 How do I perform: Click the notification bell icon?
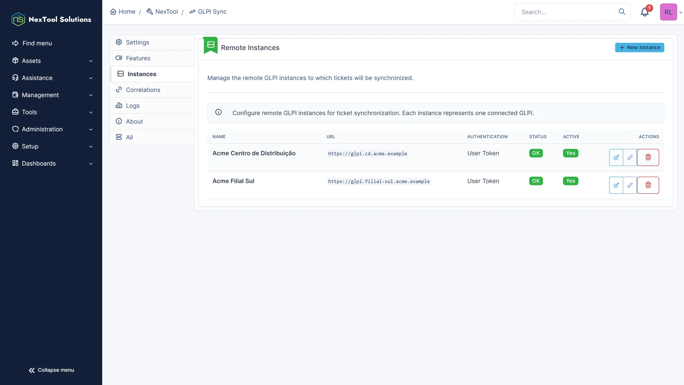point(645,12)
